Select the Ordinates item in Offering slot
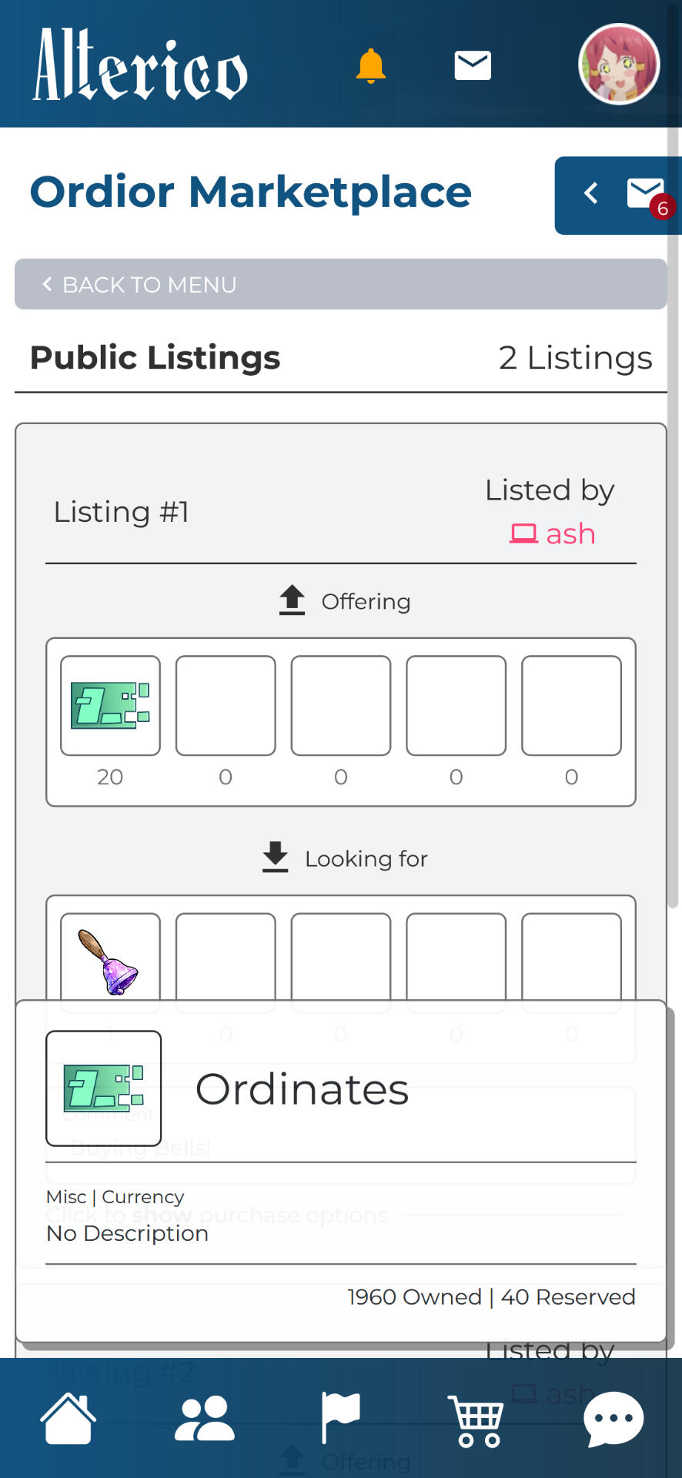682x1478 pixels. pos(111,705)
